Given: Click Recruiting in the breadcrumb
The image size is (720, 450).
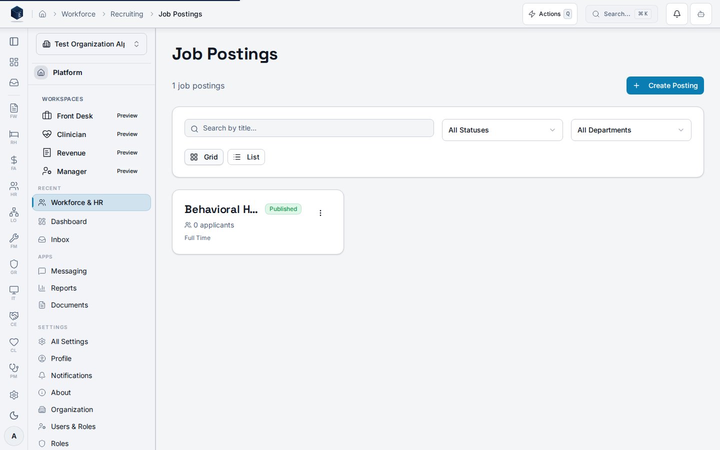Looking at the screenshot, I should pos(126,14).
